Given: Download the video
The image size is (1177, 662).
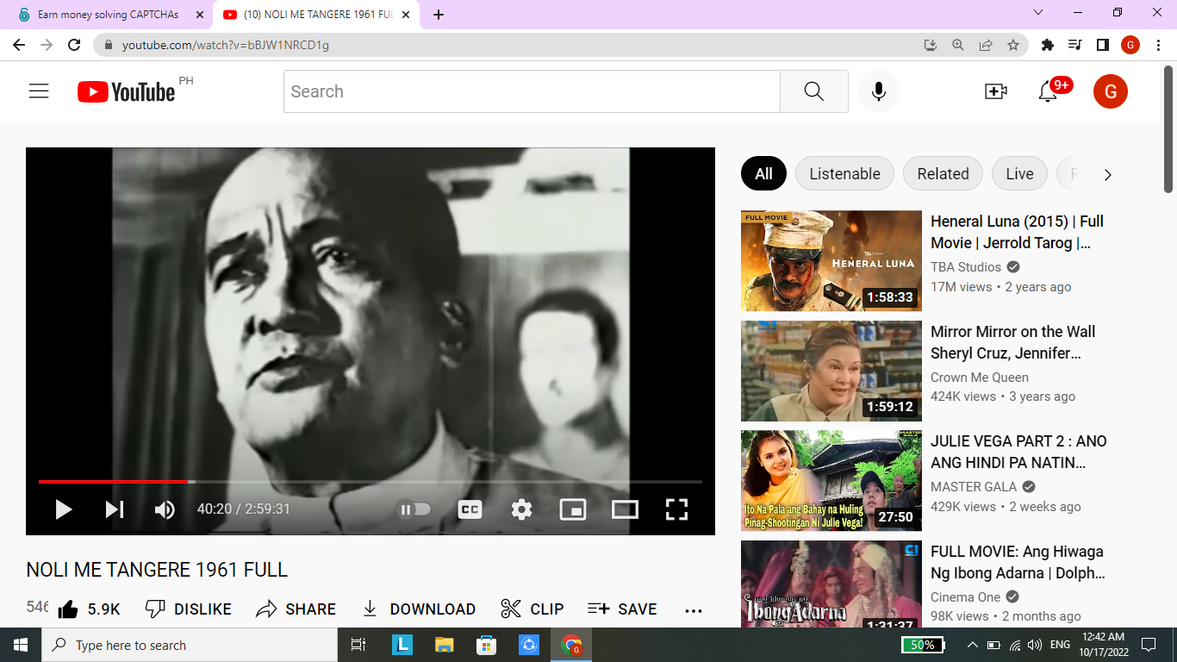Looking at the screenshot, I should pyautogui.click(x=418, y=609).
